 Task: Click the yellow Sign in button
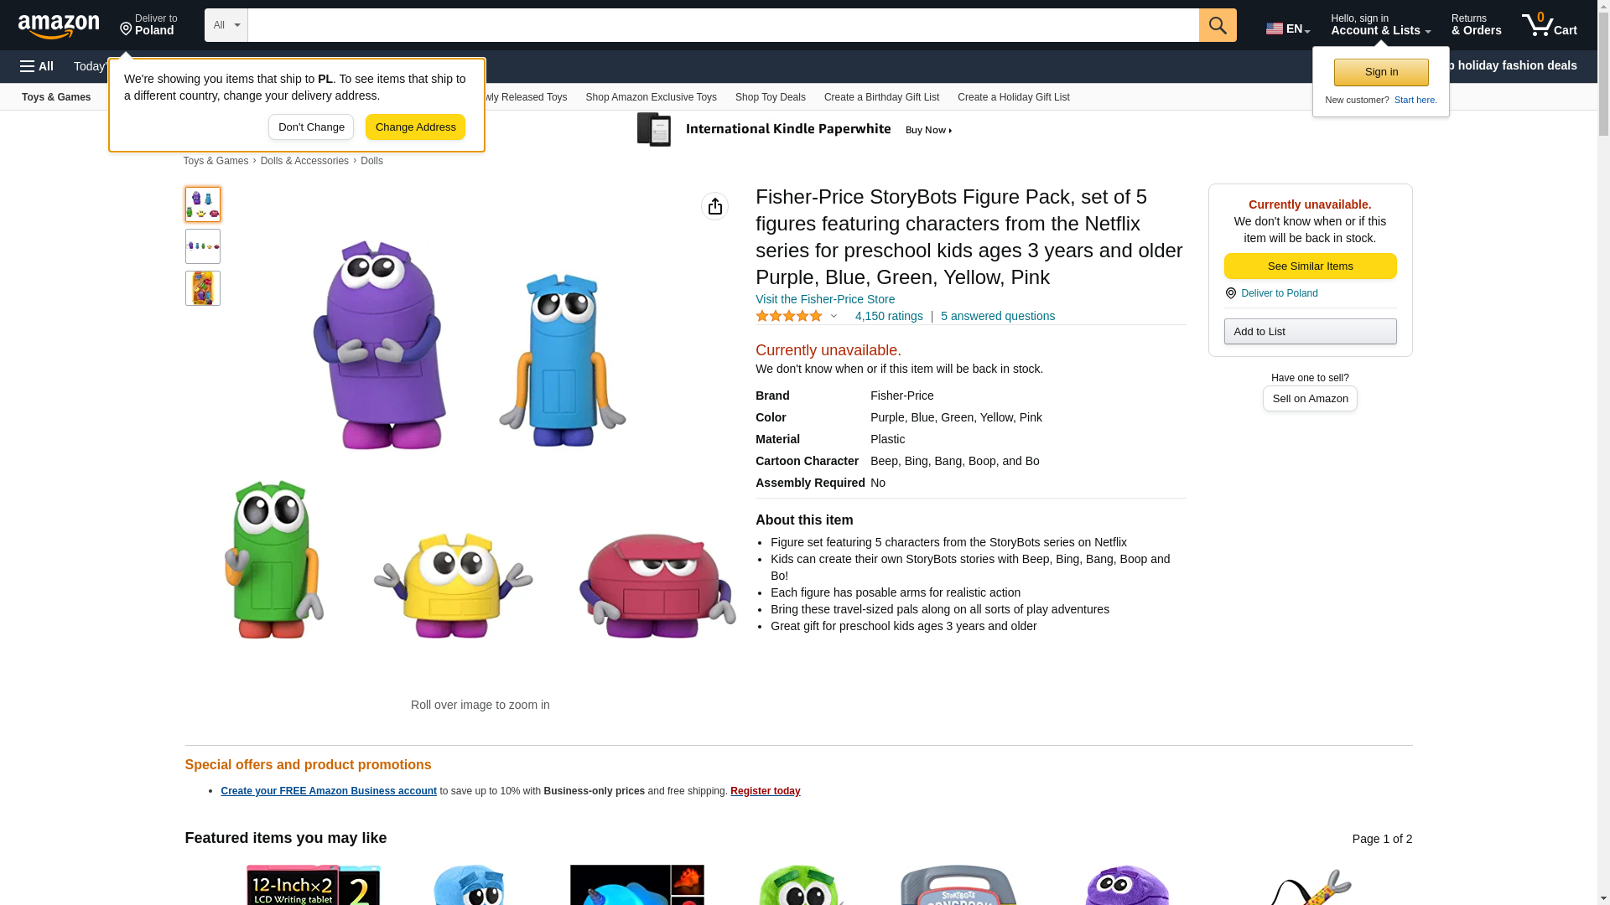(x=1380, y=72)
